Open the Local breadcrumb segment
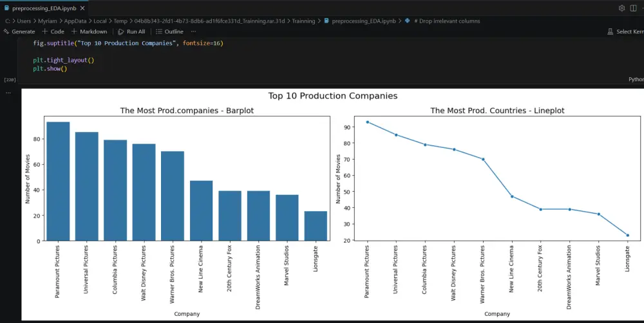 click(x=100, y=21)
